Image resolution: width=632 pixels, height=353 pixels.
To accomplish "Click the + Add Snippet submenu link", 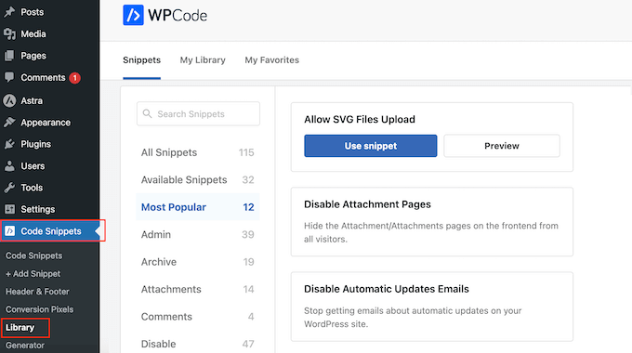I will point(33,274).
